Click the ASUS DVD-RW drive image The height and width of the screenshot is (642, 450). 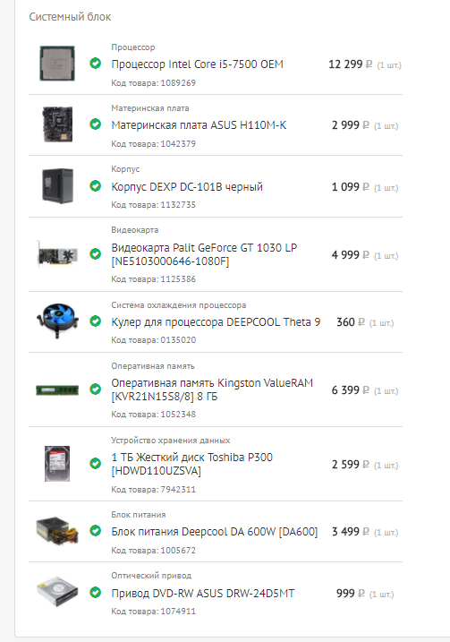click(57, 592)
